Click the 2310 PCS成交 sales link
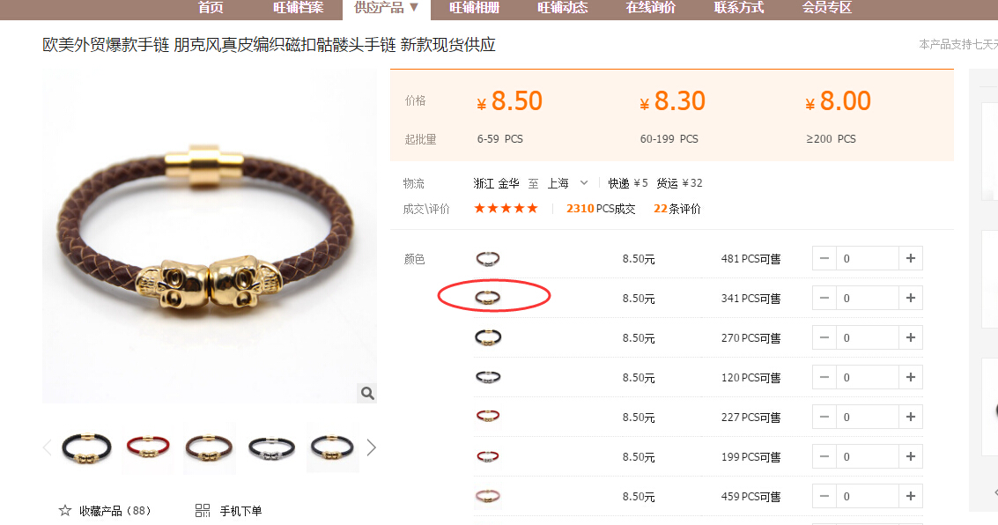The width and height of the screenshot is (998, 525). [601, 209]
